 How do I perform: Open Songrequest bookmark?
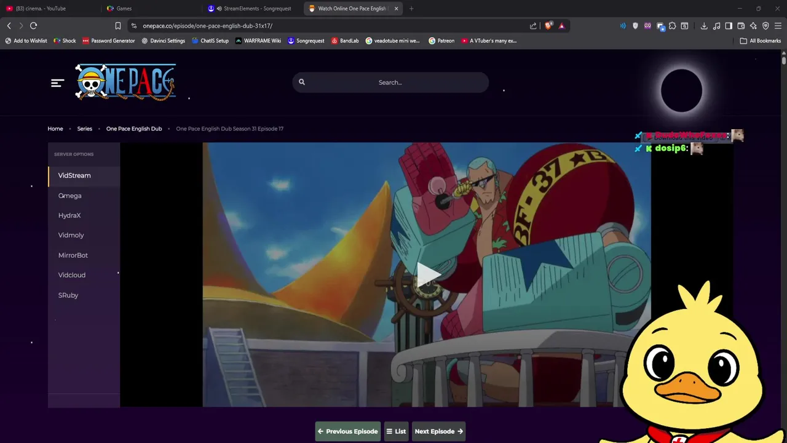click(306, 41)
